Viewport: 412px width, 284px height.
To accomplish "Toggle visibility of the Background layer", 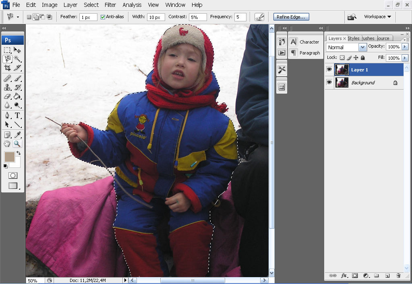I will coord(329,82).
